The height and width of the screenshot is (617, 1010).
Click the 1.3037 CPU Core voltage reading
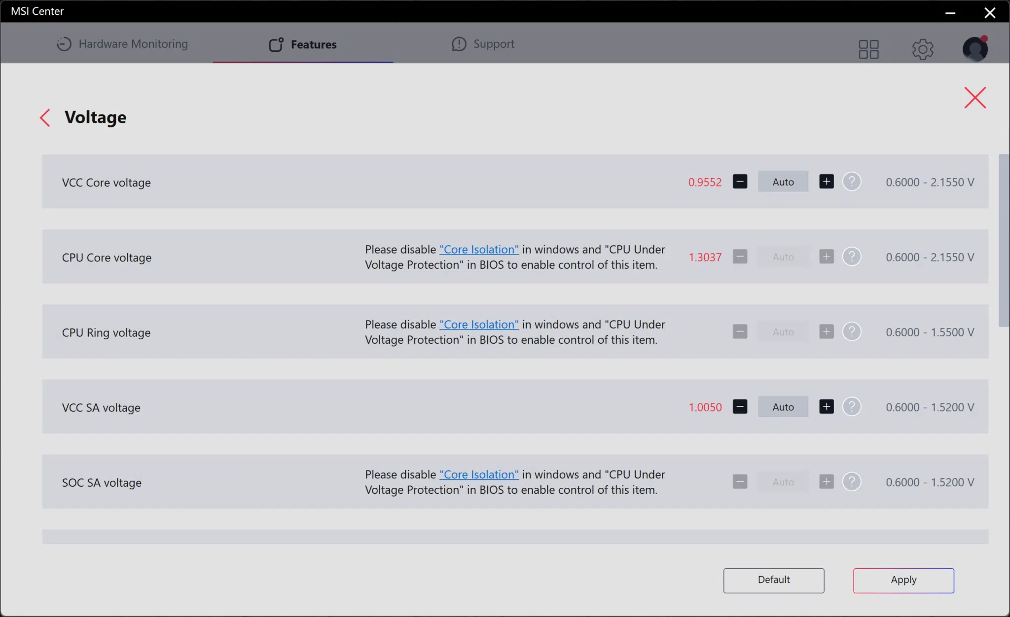pos(705,257)
